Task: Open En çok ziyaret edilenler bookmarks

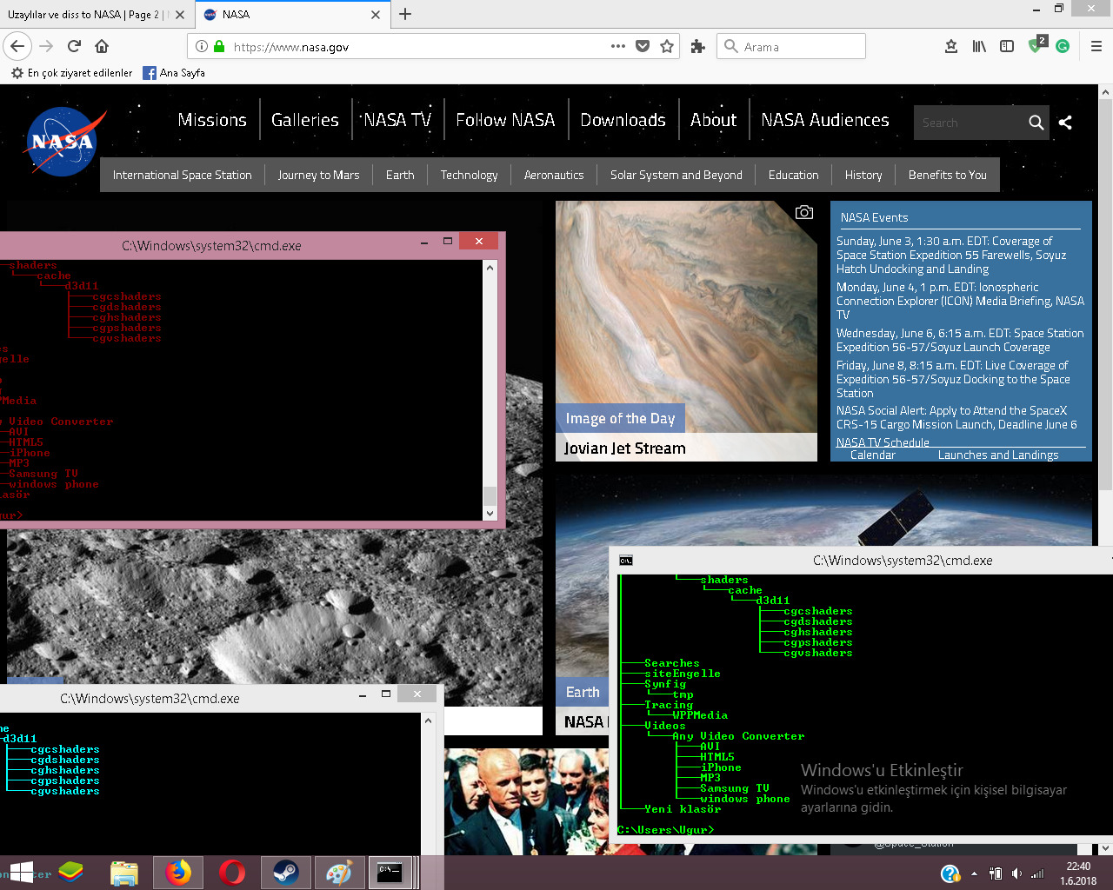Action: coord(72,73)
